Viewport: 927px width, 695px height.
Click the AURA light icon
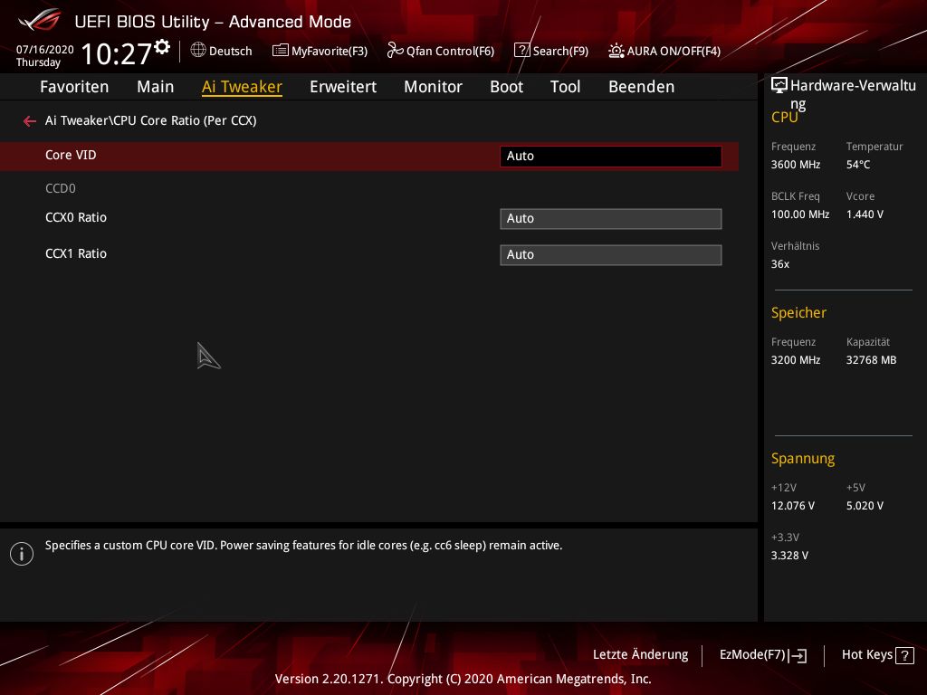[616, 51]
